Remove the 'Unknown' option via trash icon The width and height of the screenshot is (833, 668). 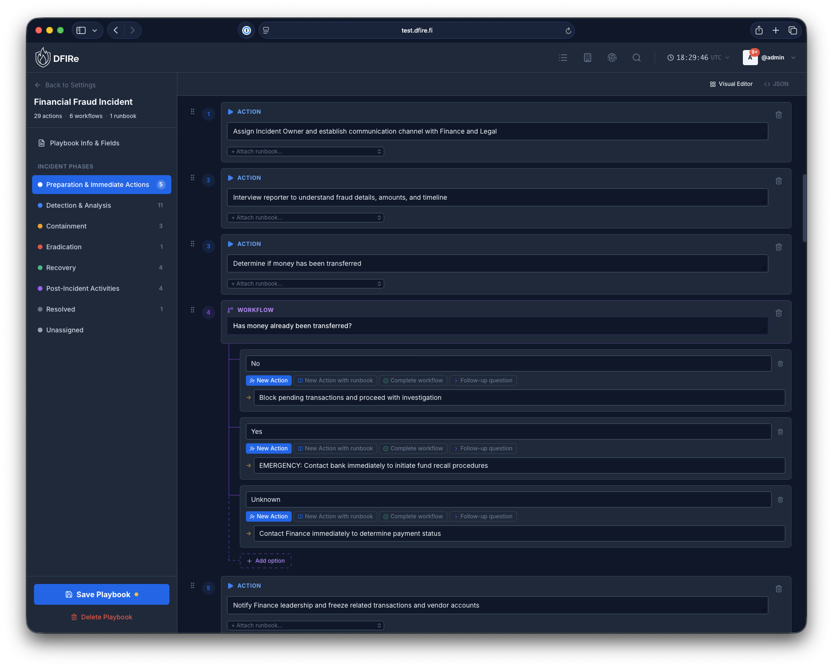781,500
